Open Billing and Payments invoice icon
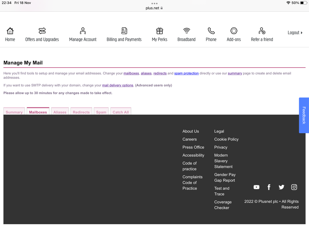Image resolution: width=309 pixels, height=231 pixels. [x=124, y=31]
